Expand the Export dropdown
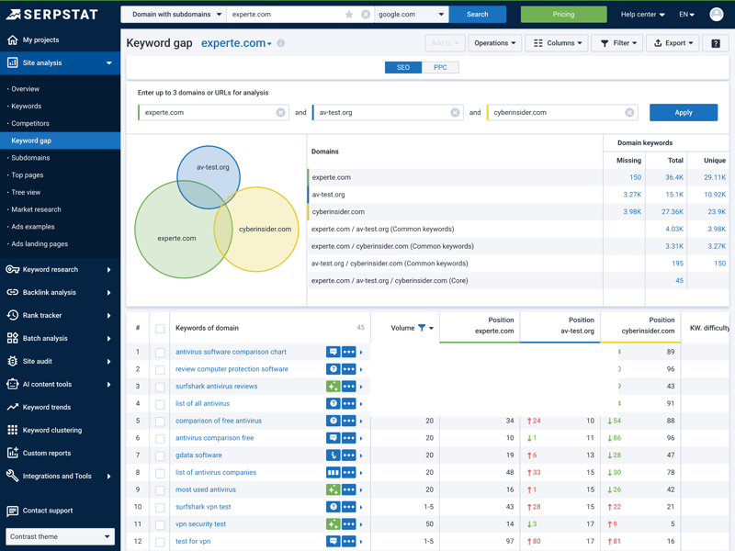This screenshot has height=551, width=735. [x=673, y=43]
